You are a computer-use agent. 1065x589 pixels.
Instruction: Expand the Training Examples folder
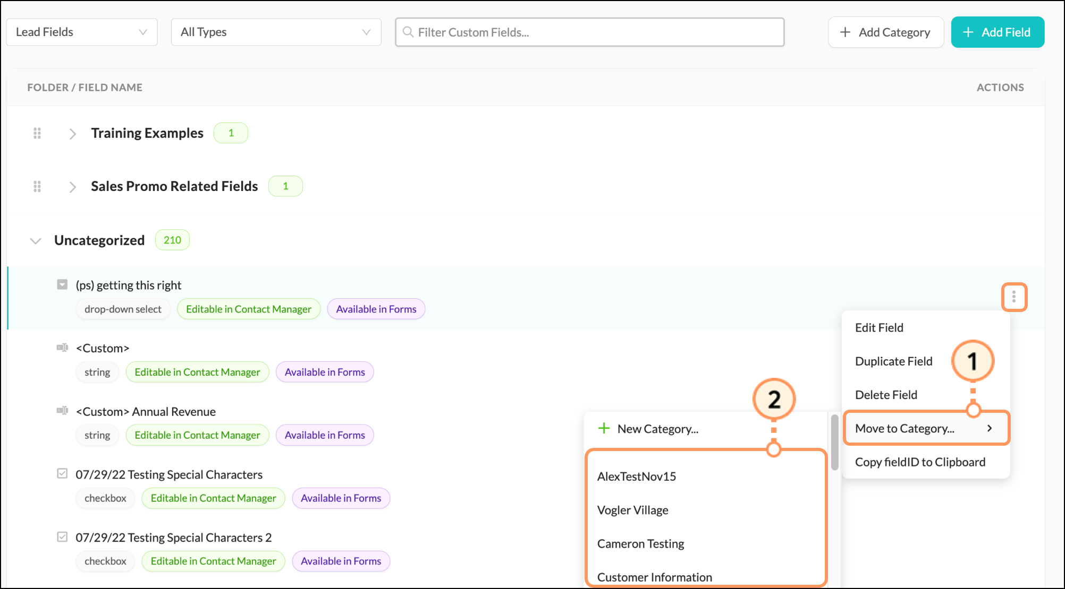[73, 134]
